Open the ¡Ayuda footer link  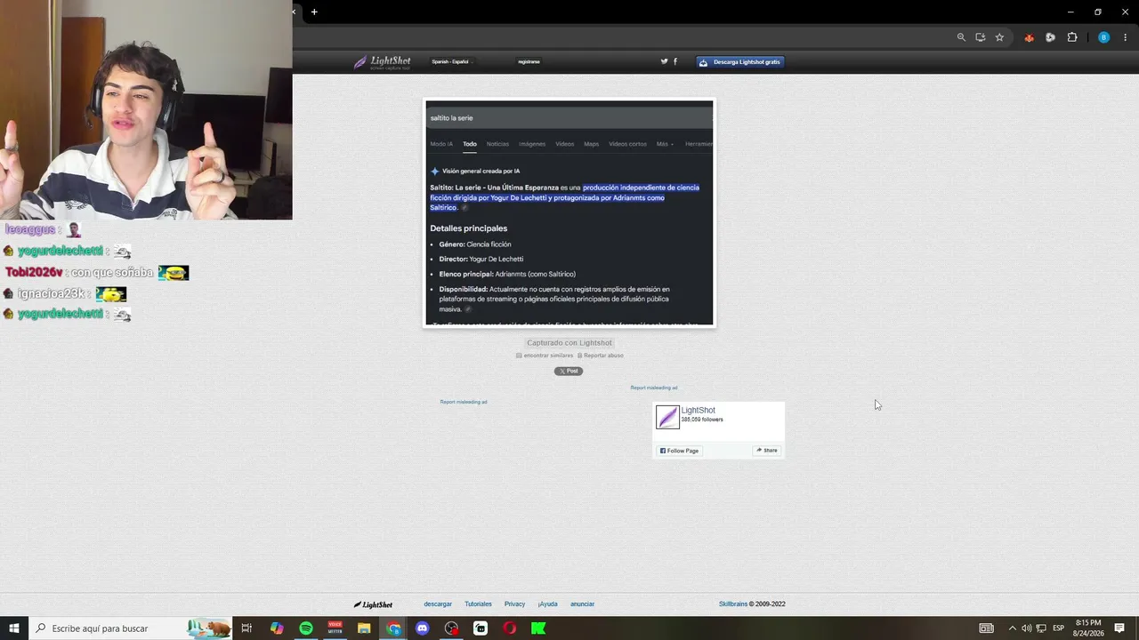547,604
